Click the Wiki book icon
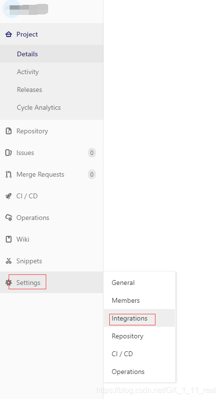The width and height of the screenshot is (220, 399). tap(9, 239)
